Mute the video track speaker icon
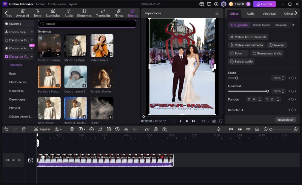The width and height of the screenshot is (302, 185). point(19,160)
